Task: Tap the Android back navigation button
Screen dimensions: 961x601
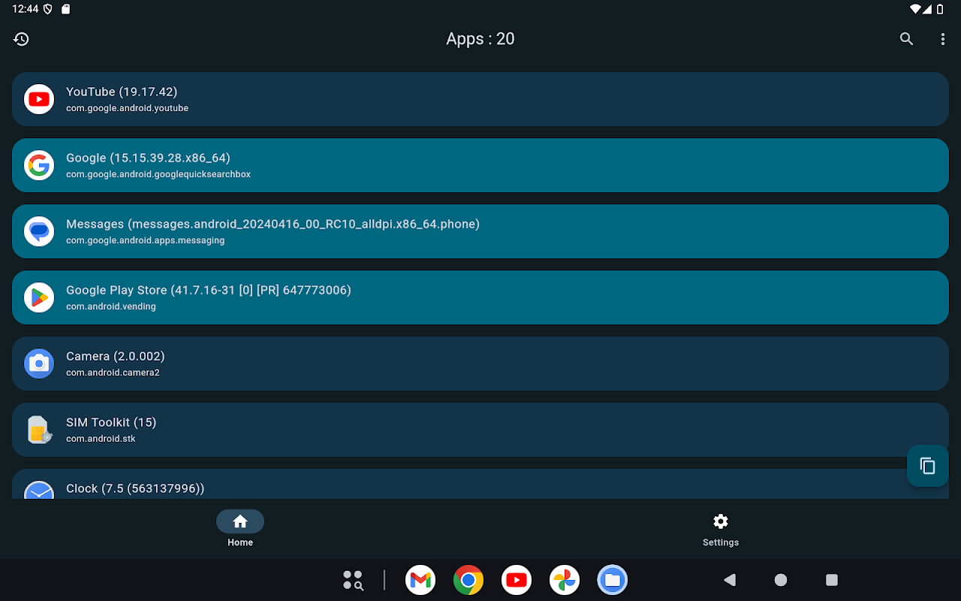Action: 730,580
